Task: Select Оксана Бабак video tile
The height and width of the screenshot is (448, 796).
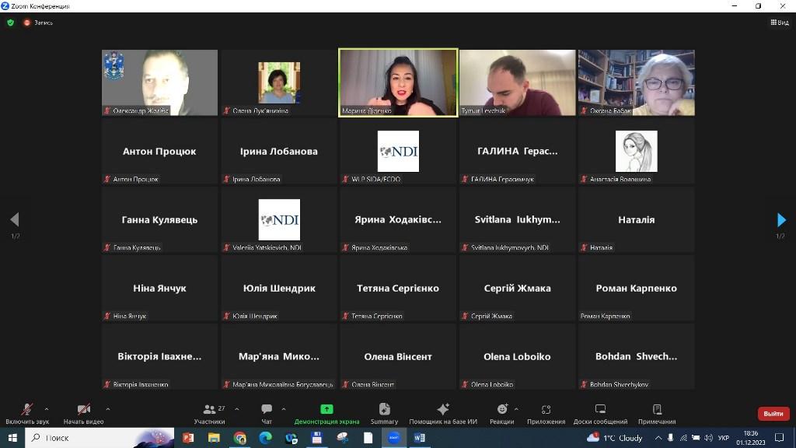Action: (x=636, y=82)
